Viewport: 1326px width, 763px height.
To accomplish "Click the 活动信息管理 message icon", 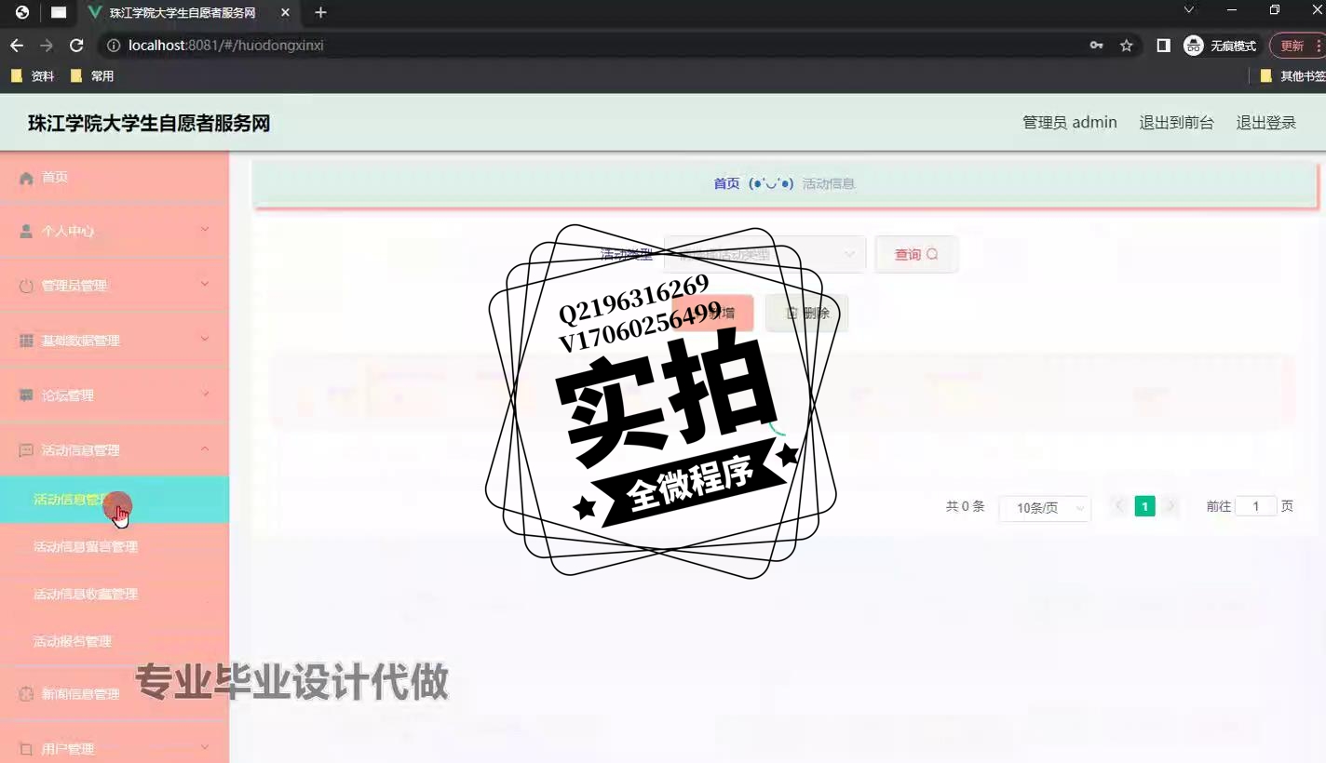I will click(26, 450).
